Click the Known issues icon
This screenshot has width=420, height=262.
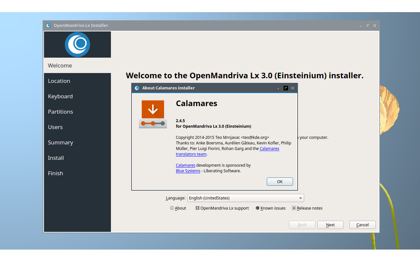pos(258,208)
